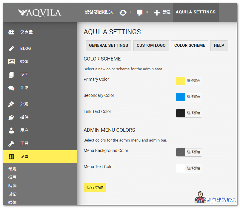240x208 pixels.
Task: Click the updates refresh icon in the admin bar
Action: click(123, 12)
